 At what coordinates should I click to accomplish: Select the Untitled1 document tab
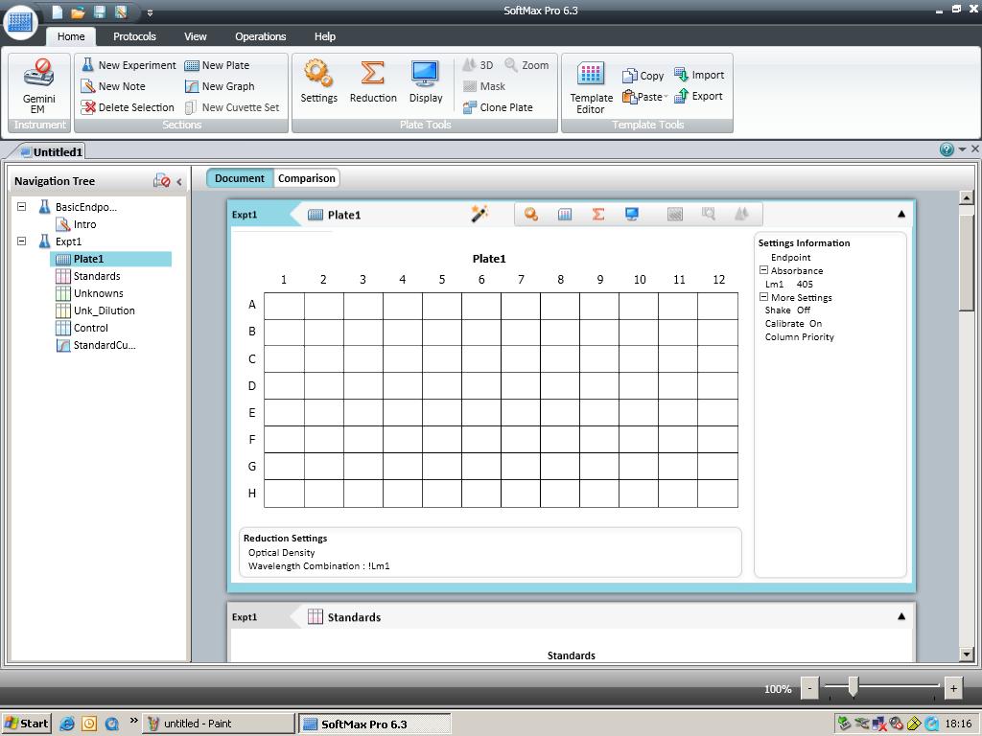(52, 151)
